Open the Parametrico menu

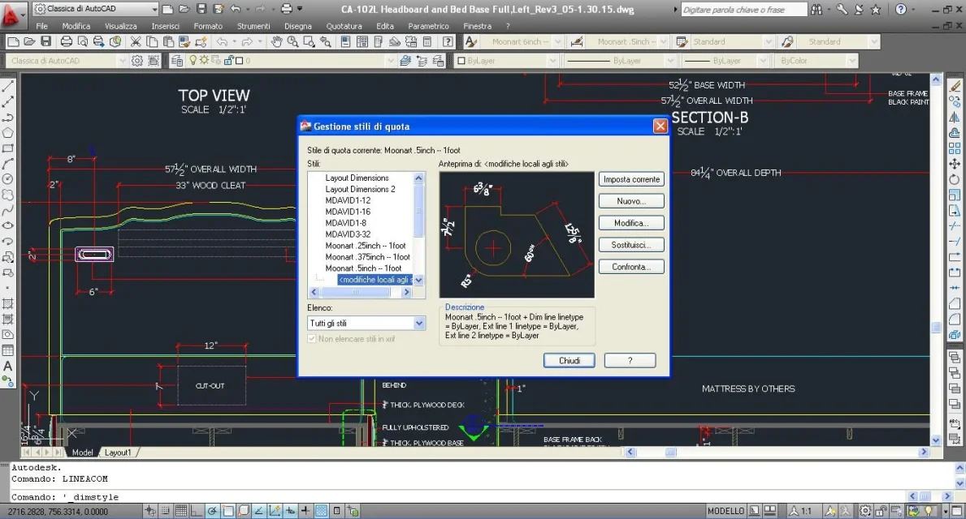click(428, 26)
